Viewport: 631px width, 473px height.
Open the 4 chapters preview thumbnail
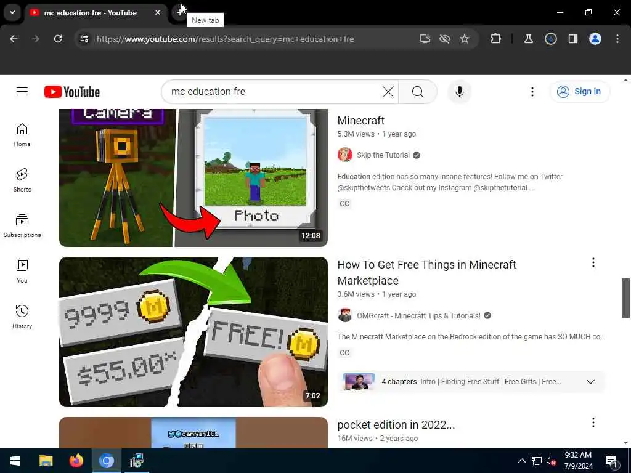359,382
